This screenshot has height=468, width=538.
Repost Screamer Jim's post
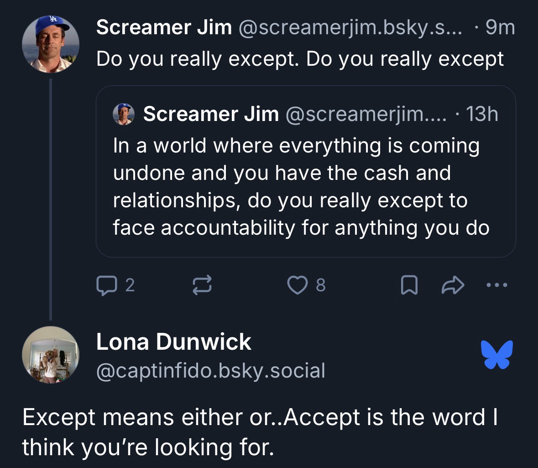click(201, 285)
